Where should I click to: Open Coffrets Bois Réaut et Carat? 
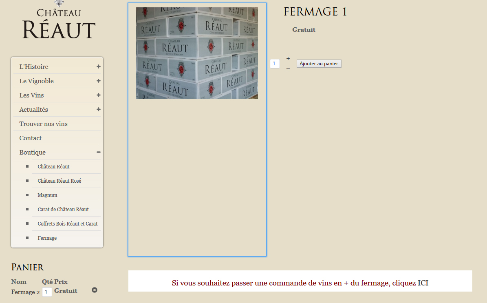click(67, 224)
